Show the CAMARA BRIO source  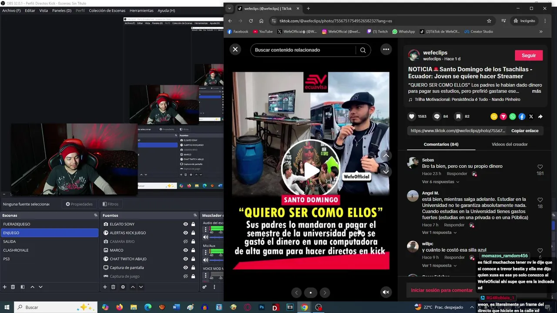[x=186, y=242]
